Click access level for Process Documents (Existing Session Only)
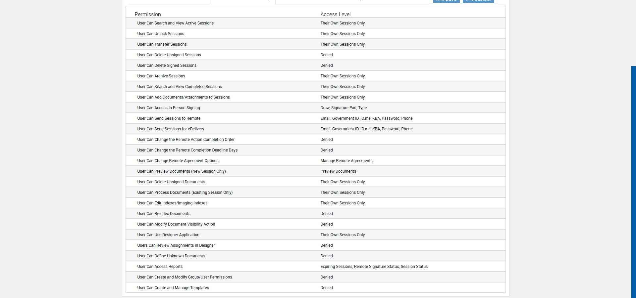This screenshot has width=636, height=298. [343, 192]
